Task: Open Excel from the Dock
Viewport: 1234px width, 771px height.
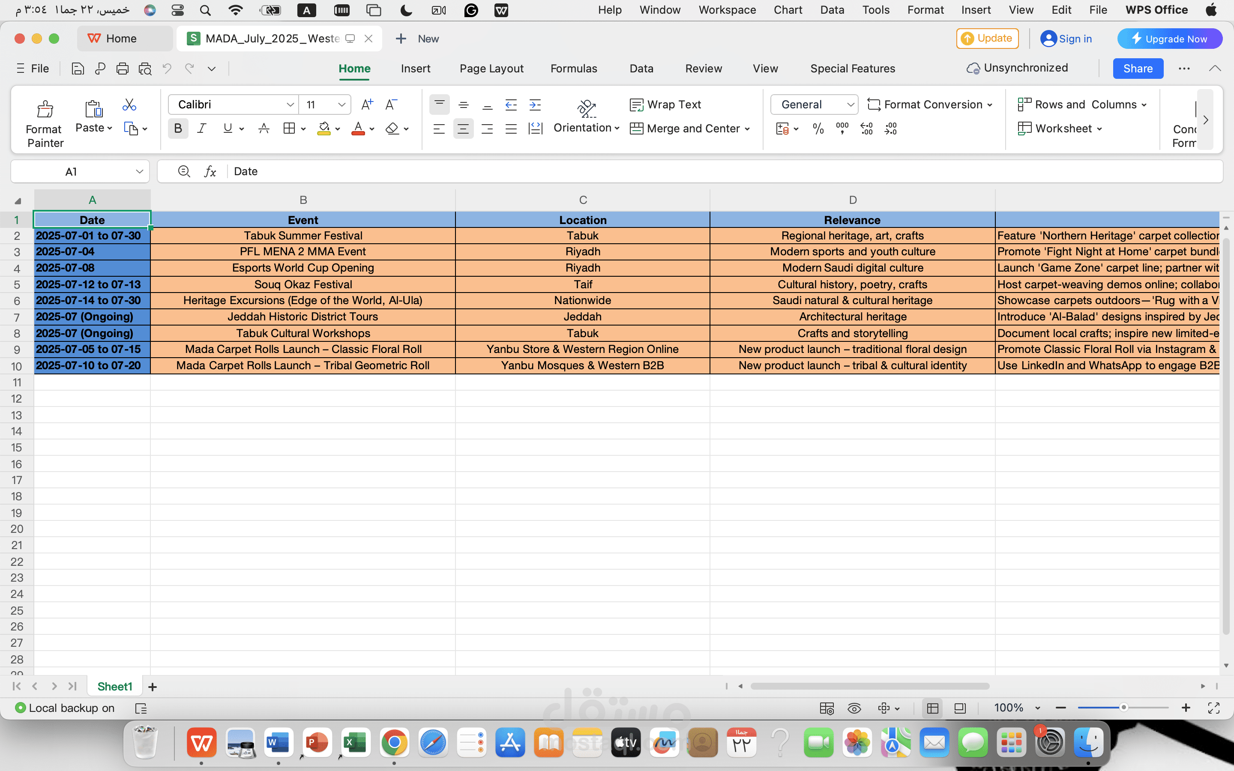Action: coord(355,743)
